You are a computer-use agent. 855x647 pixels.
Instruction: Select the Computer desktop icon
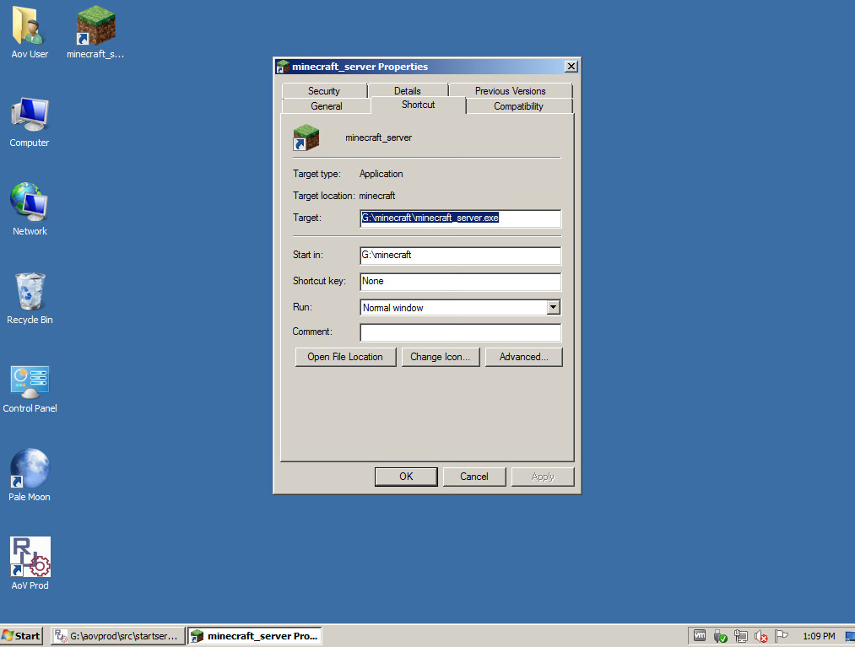tap(30, 122)
